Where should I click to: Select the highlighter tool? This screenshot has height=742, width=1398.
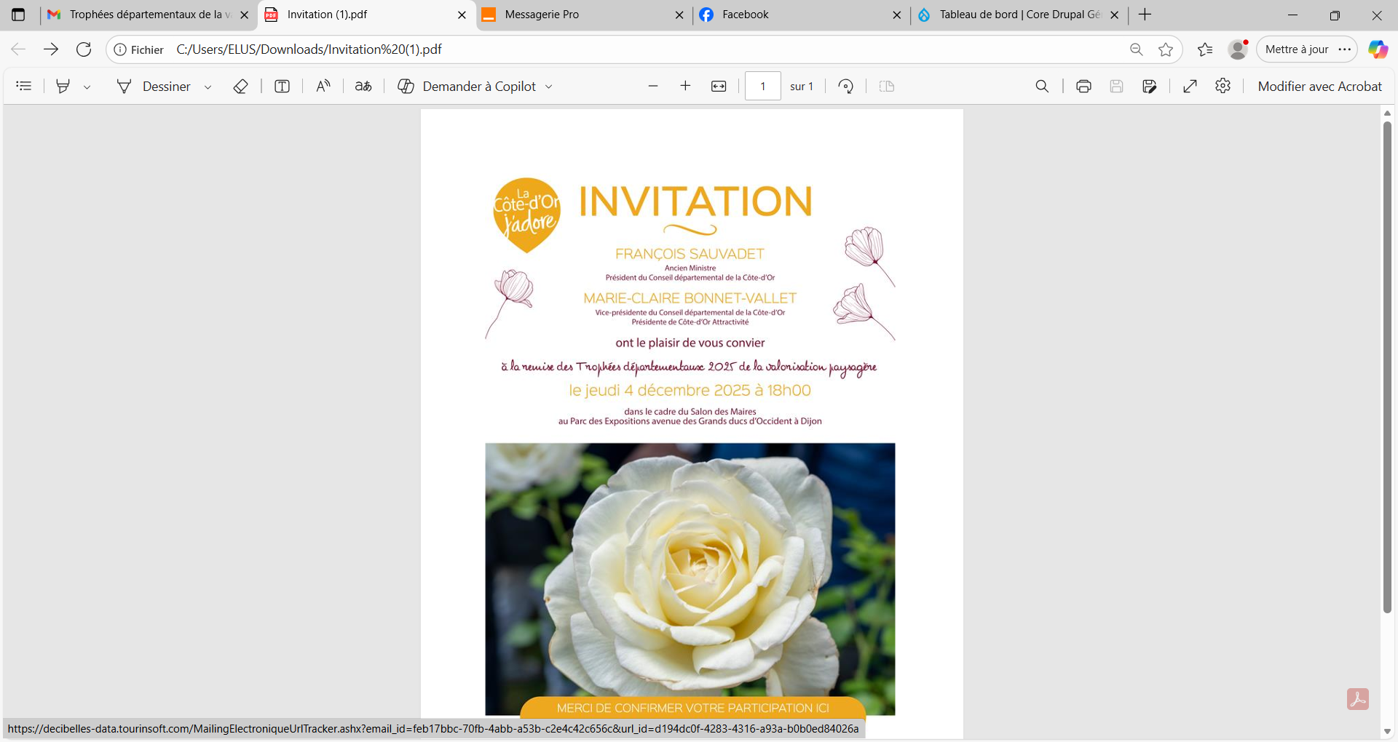pyautogui.click(x=63, y=86)
